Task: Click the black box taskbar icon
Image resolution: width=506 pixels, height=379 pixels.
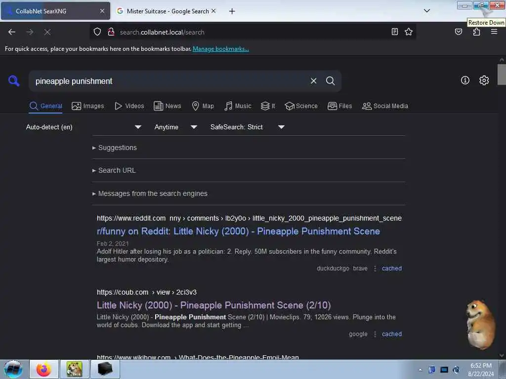Action: click(105, 369)
